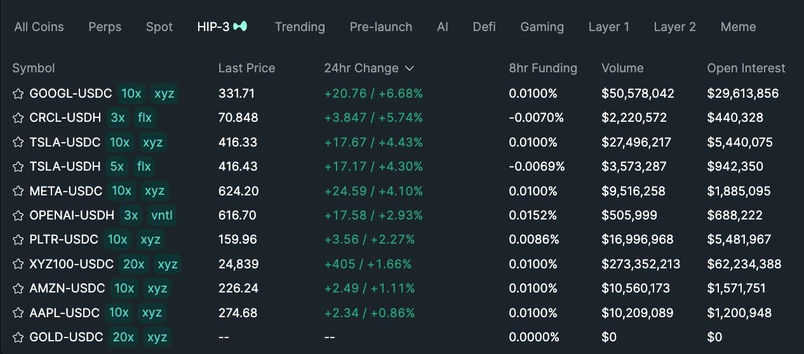
Task: Sort by the Symbol column header
Action: [34, 69]
